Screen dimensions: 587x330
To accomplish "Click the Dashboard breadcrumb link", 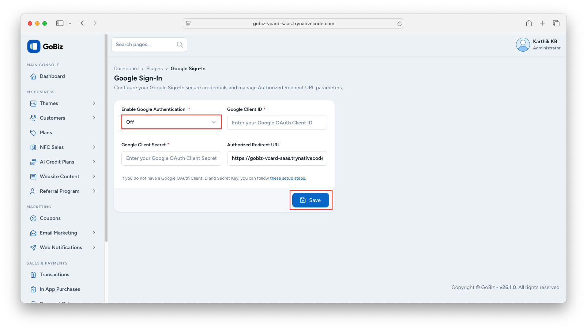I will [126, 69].
